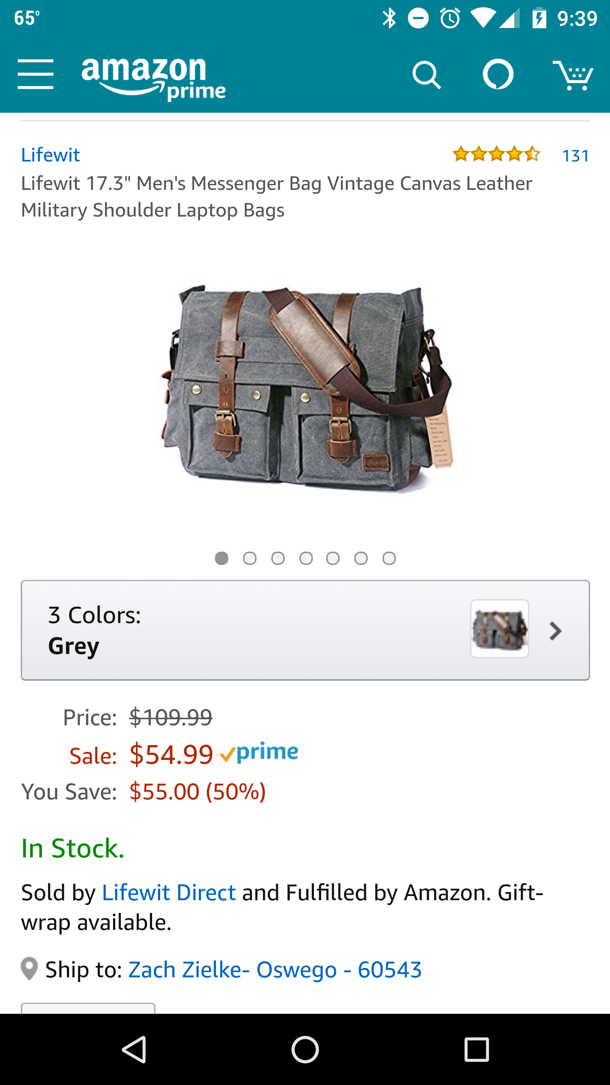
Task: Open recent apps square button
Action: pyautogui.click(x=477, y=1049)
